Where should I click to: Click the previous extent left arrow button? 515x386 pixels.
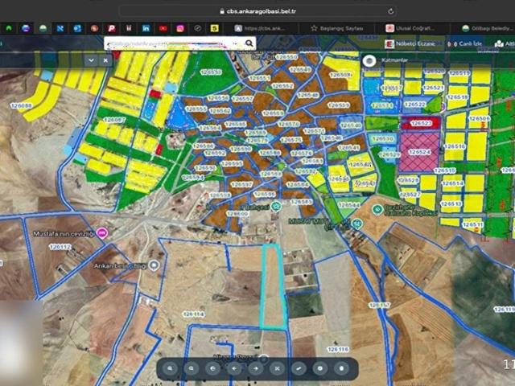234,368
